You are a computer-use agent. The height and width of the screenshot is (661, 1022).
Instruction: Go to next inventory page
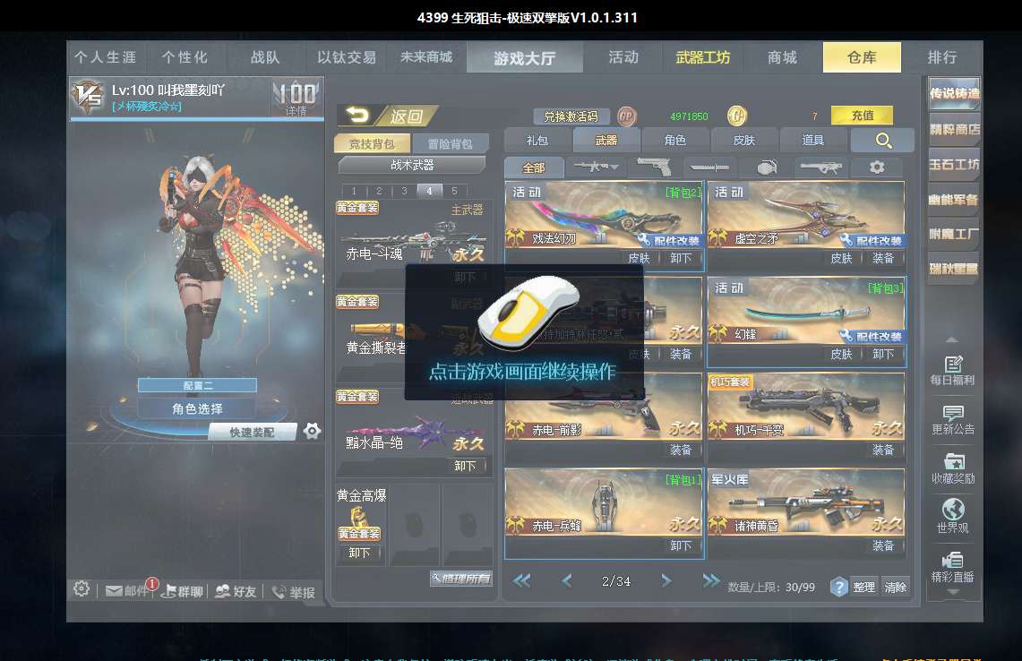(x=666, y=580)
